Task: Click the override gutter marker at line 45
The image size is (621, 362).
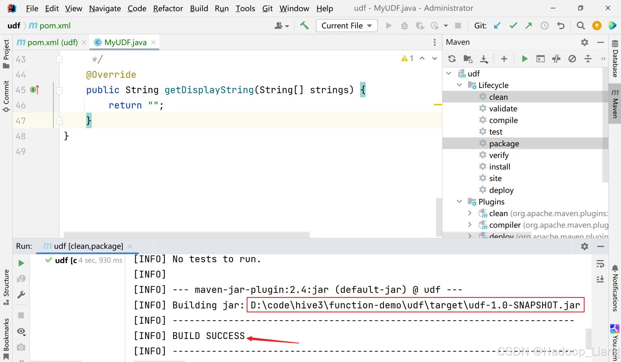Action: click(34, 89)
